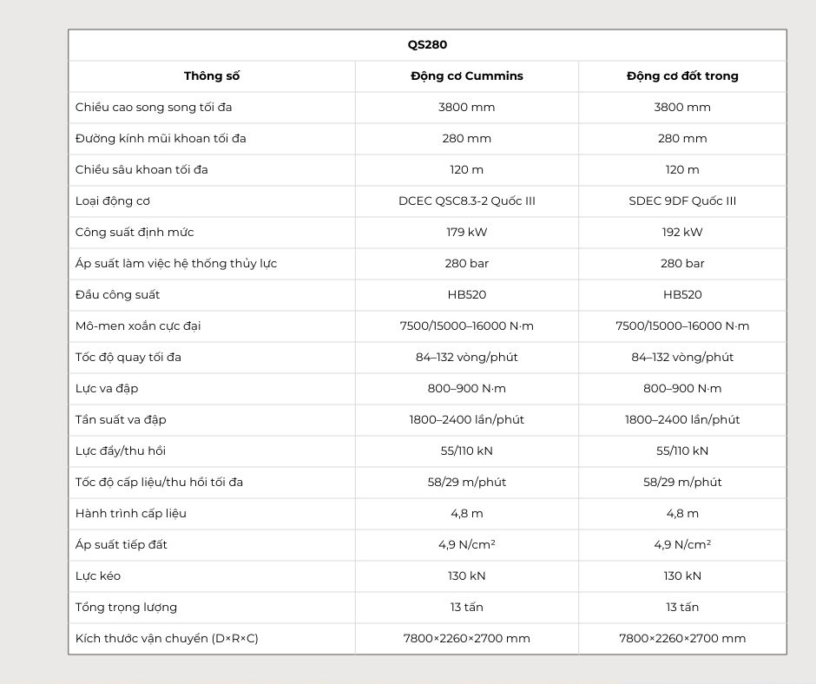The width and height of the screenshot is (816, 684).
Task: Click the Tổng trọng lượng row label
Action: (x=126, y=607)
